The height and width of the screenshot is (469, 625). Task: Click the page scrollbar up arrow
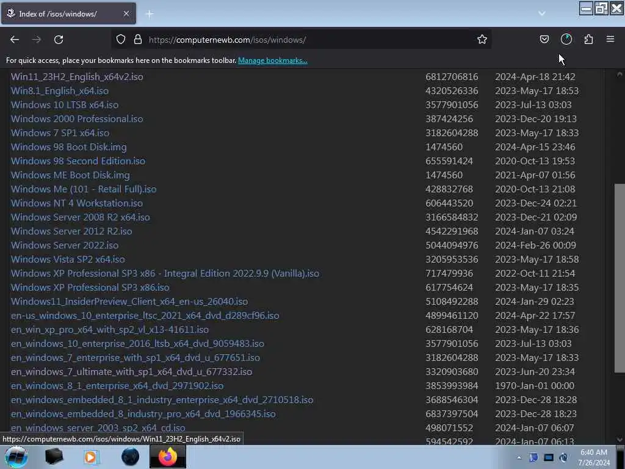click(620, 74)
